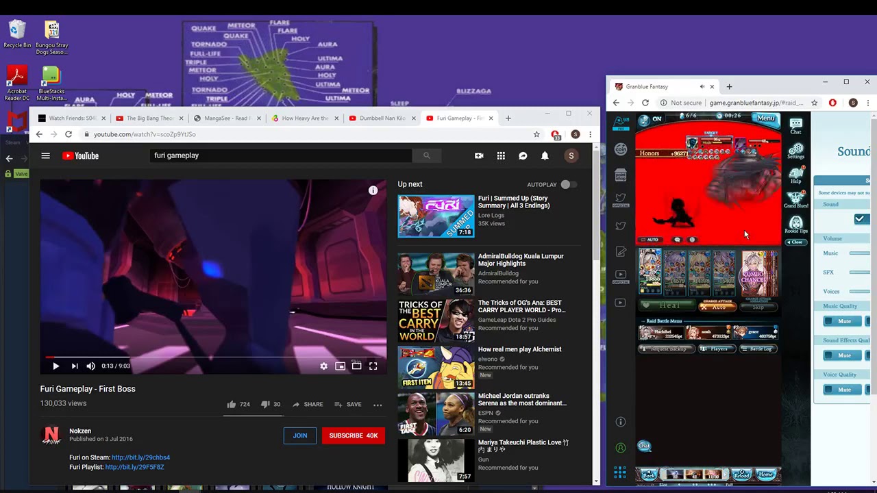
Task: Open the YouTube apps grid
Action: click(501, 155)
